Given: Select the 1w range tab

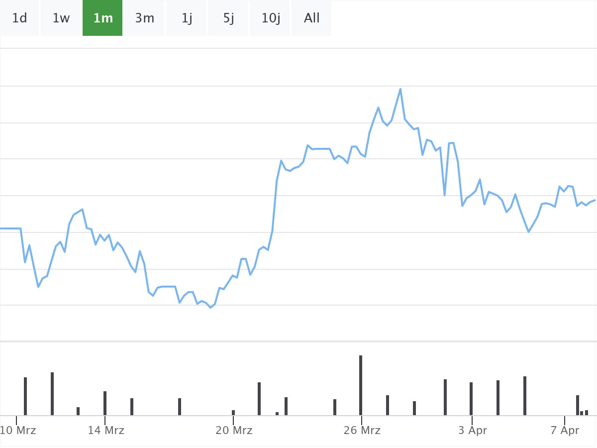Looking at the screenshot, I should coord(61,18).
